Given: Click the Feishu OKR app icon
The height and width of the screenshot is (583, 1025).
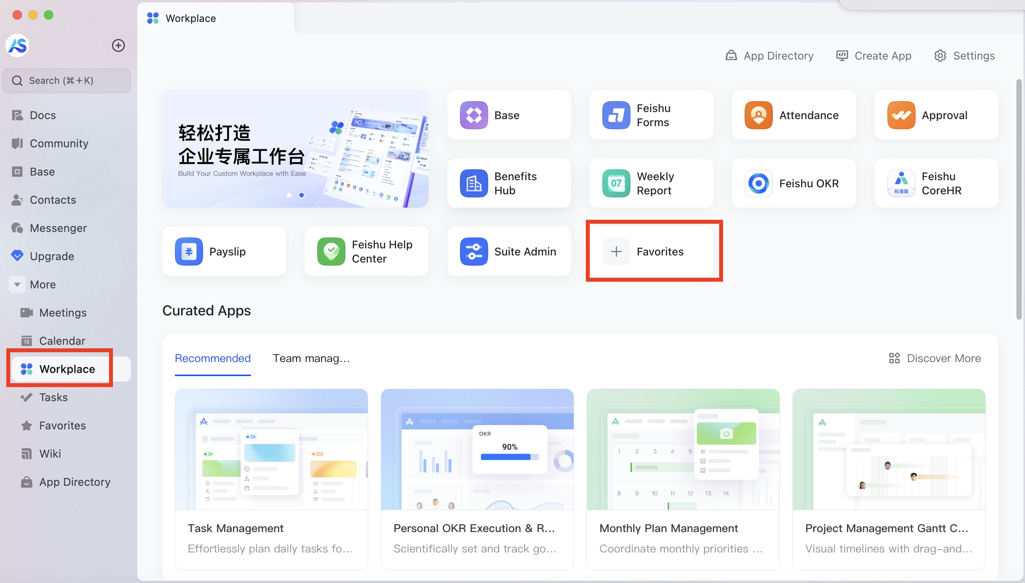Looking at the screenshot, I should pyautogui.click(x=758, y=183).
